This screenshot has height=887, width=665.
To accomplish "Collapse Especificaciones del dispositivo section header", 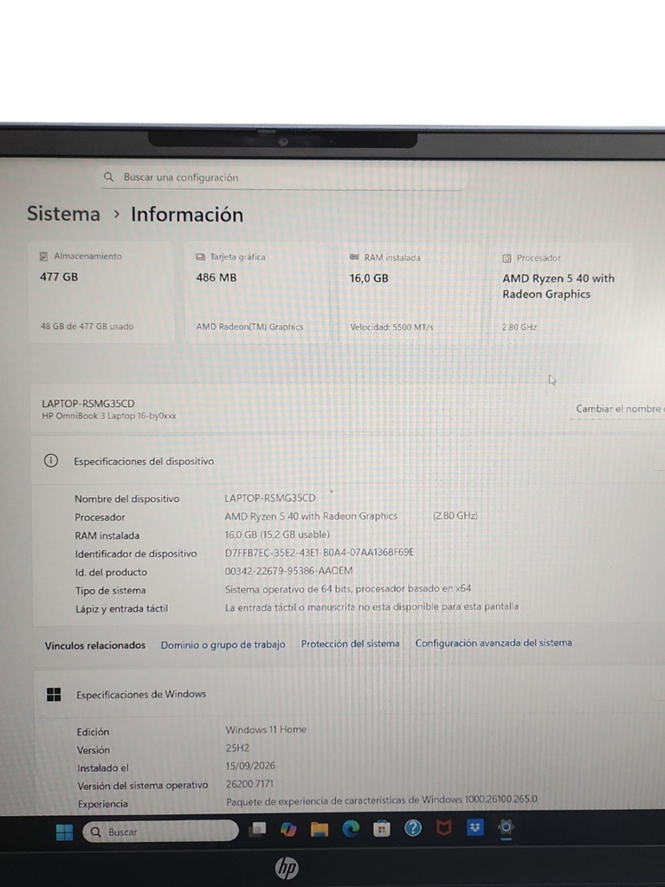I will (x=348, y=461).
